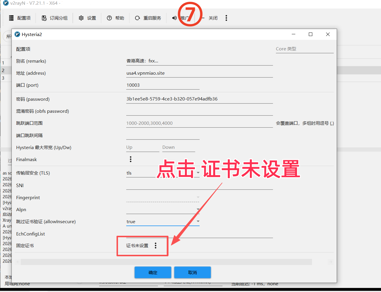Screen dimensions: 381x292
Task: Close the Hysteria2 dialog window
Action: pos(328,34)
